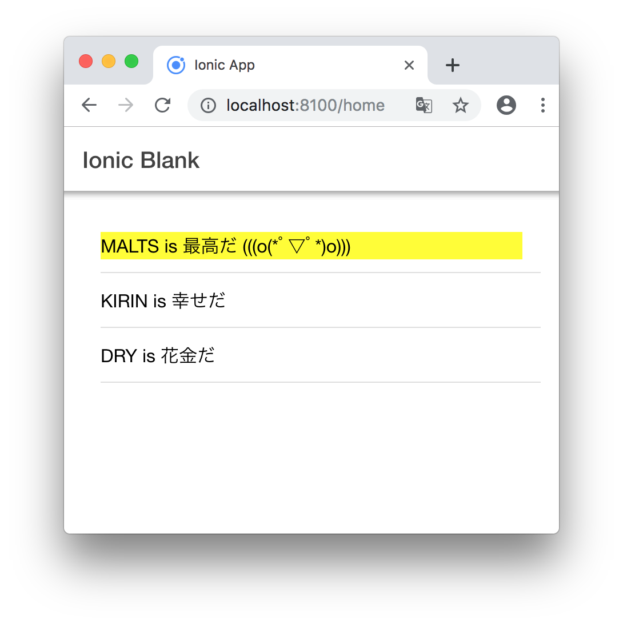This screenshot has height=625, width=623.
Task: Click the Ionic Blank header title
Action: tap(141, 161)
